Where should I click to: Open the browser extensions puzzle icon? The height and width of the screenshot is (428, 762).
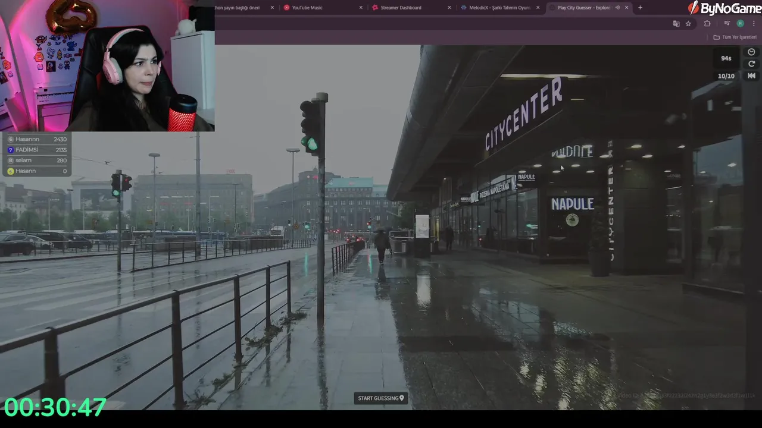[707, 24]
